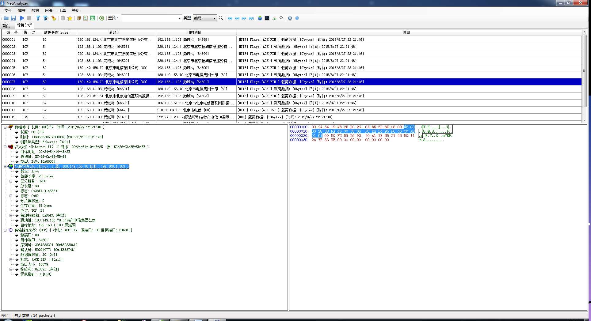Click the blue-green globe icon
Screen dimensions: 591x321
tap(260, 18)
